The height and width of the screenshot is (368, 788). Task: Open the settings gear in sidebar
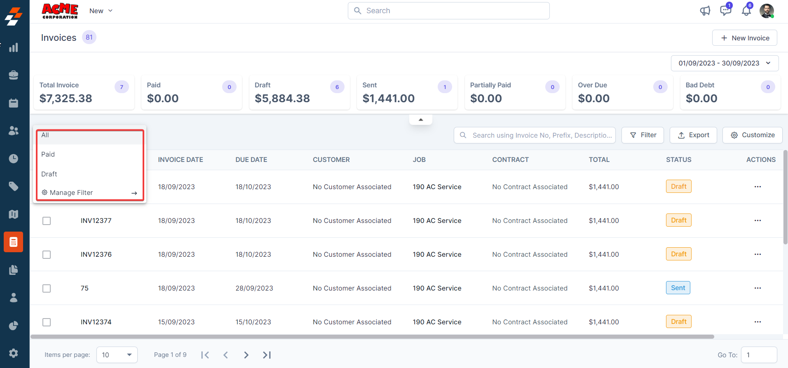click(14, 353)
